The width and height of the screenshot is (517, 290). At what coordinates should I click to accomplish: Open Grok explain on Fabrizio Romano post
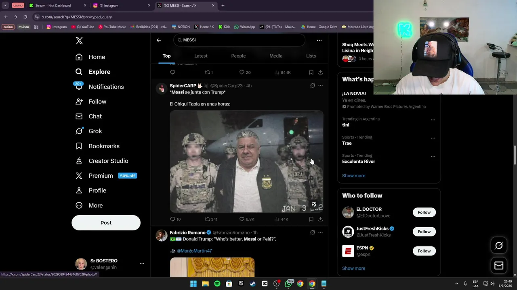pos(312,232)
